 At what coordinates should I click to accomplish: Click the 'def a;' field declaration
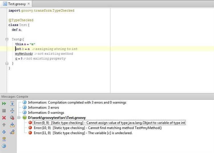coord(17,30)
